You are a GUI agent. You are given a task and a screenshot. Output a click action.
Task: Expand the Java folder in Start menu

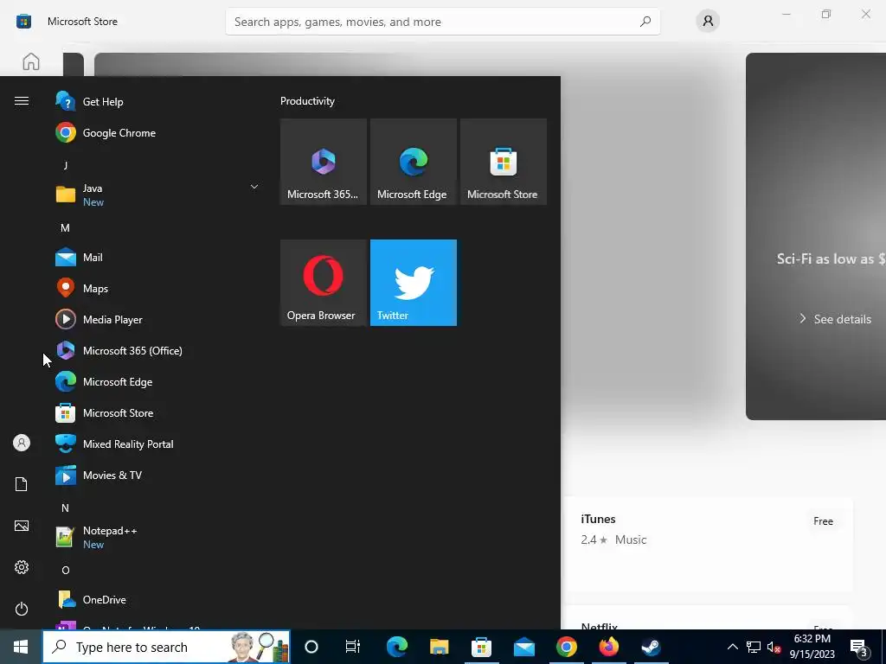(x=157, y=195)
